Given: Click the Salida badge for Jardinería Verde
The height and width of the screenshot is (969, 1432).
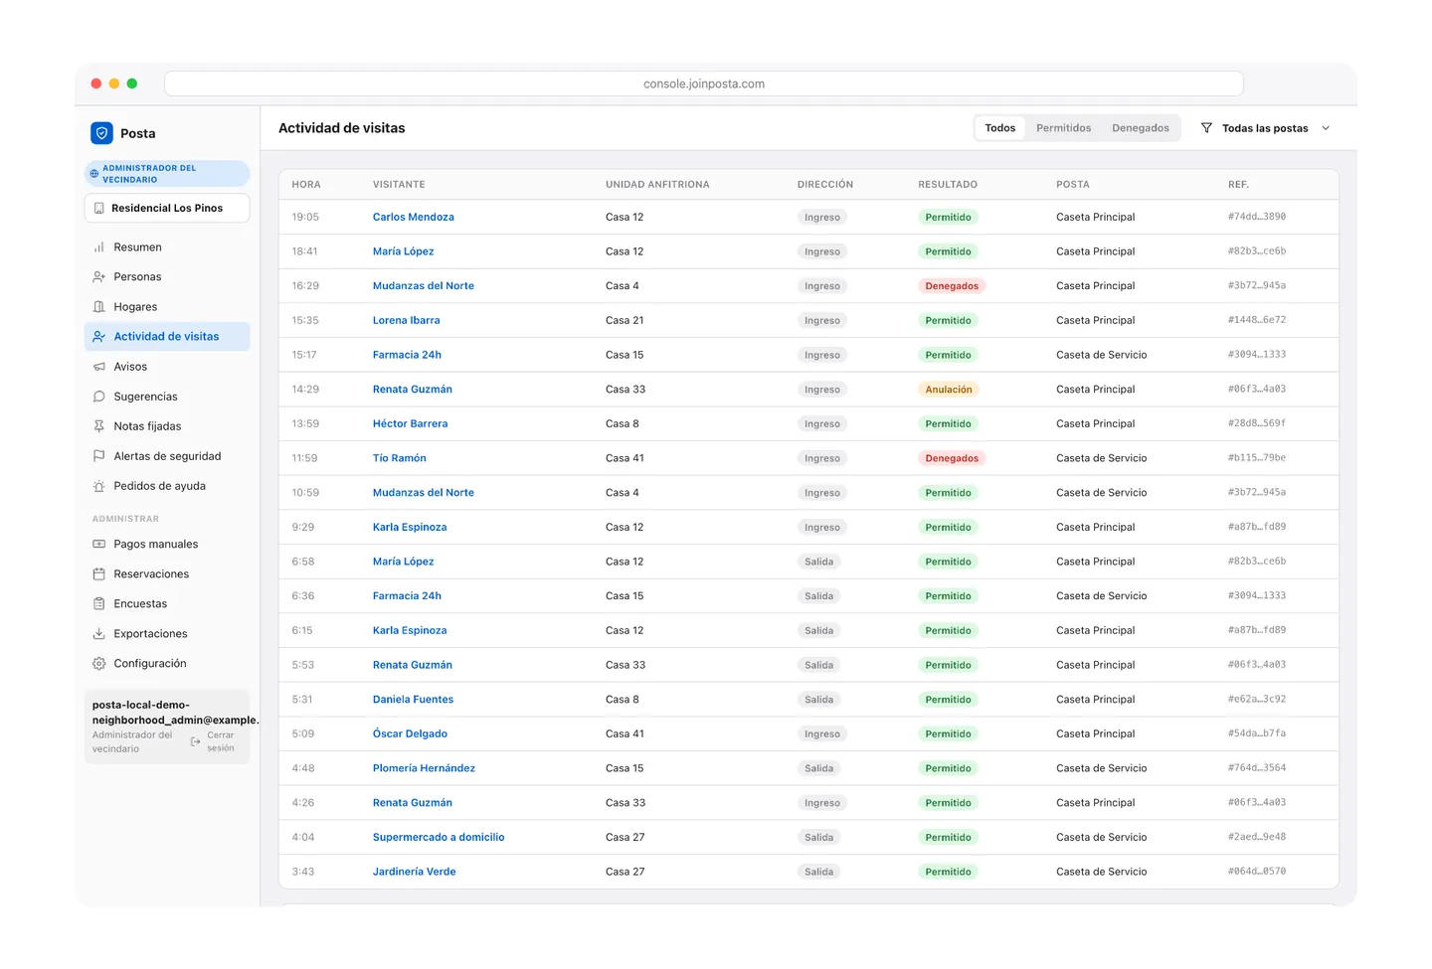Looking at the screenshot, I should (818, 872).
